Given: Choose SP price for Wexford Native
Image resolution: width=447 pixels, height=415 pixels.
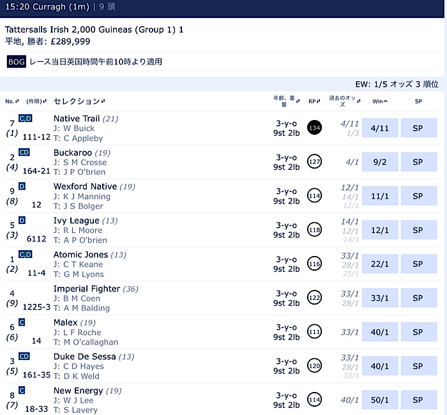Looking at the screenshot, I should (x=419, y=196).
